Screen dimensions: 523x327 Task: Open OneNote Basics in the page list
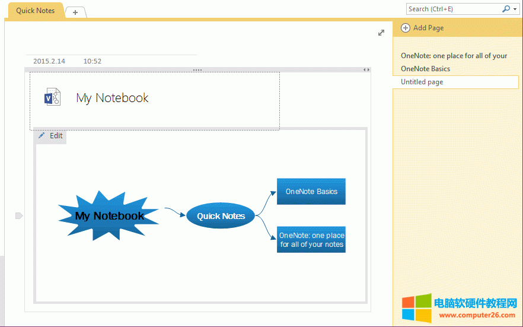[425, 69]
